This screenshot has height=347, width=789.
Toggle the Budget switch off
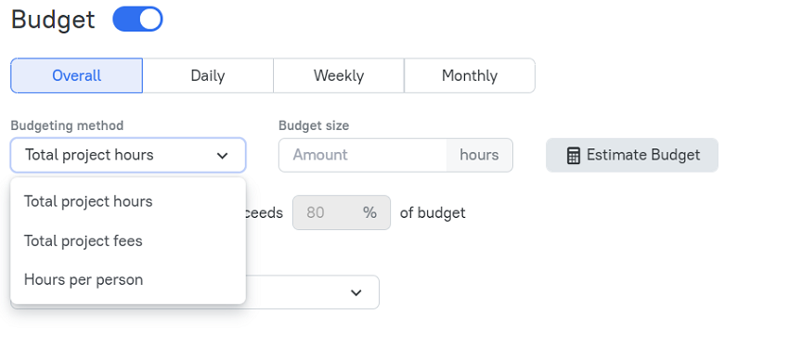[x=137, y=19]
